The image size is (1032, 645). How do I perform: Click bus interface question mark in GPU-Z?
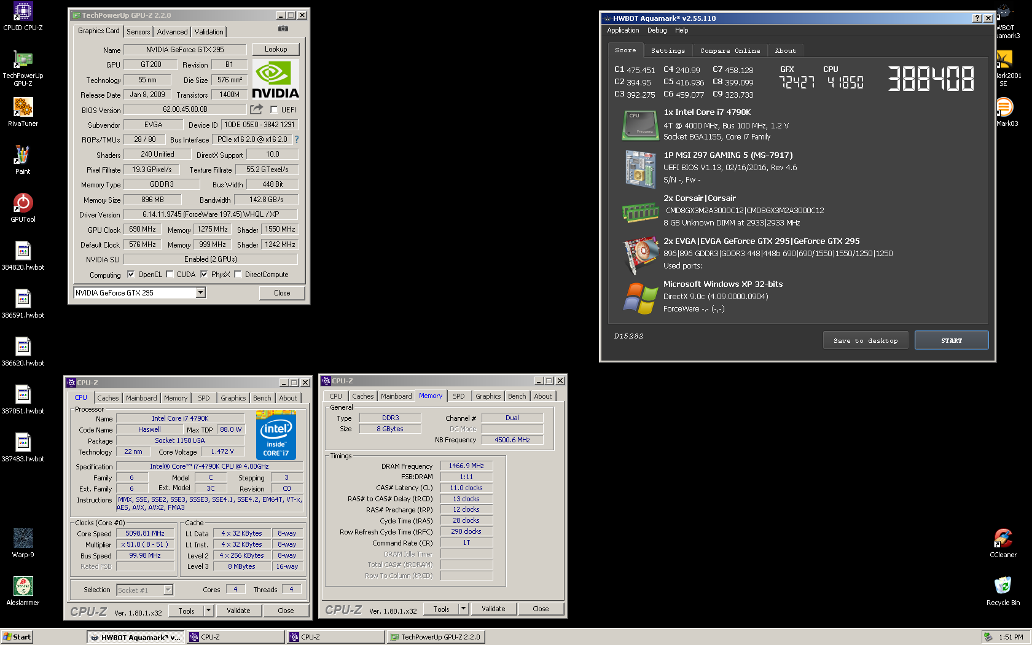pos(297,139)
